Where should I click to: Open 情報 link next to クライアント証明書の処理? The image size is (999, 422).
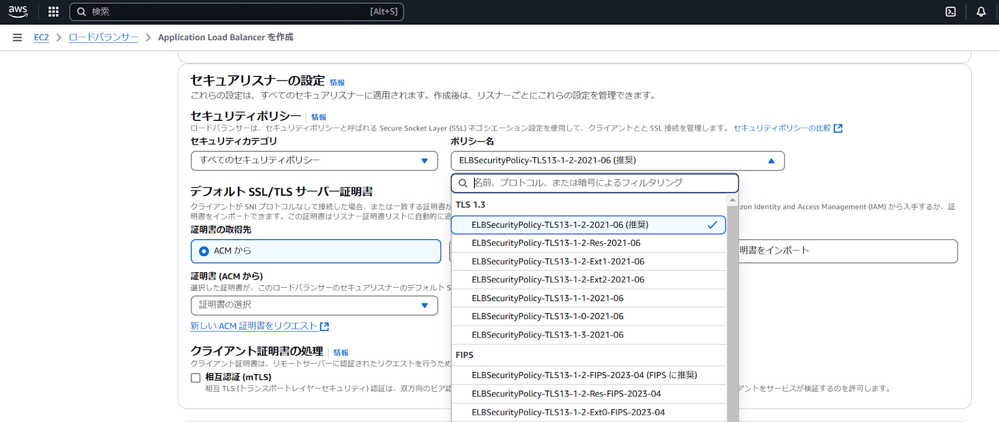[x=341, y=353]
